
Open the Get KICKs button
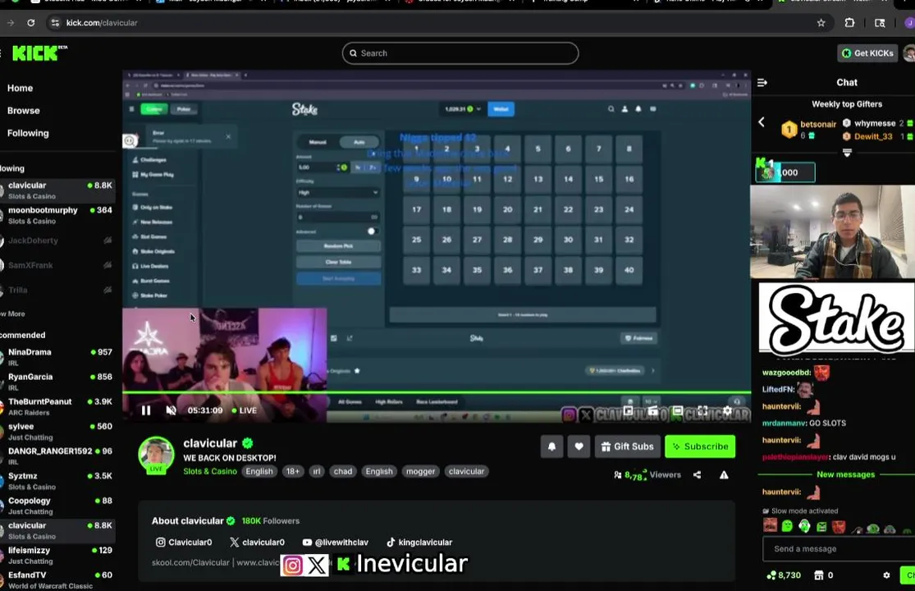(x=867, y=53)
